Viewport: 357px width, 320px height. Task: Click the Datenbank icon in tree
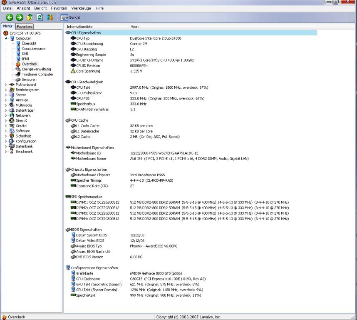pos(12,146)
